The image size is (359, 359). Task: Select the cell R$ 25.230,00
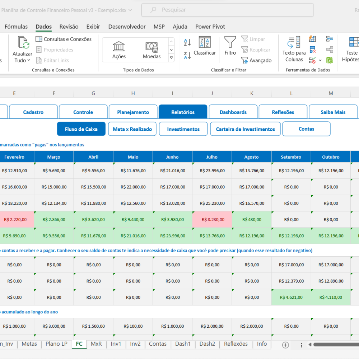[x=212, y=203]
